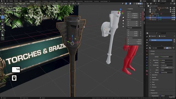
Task: Switch to material preview shading
Action: 140,4
